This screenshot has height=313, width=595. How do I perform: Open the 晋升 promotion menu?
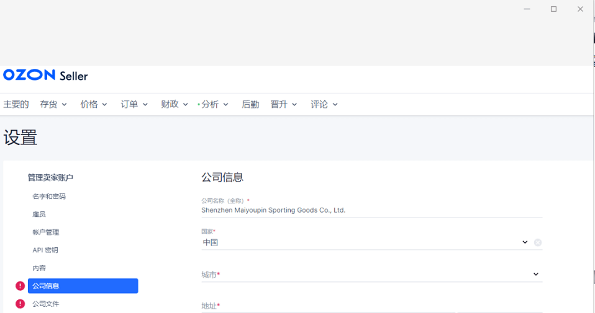284,104
